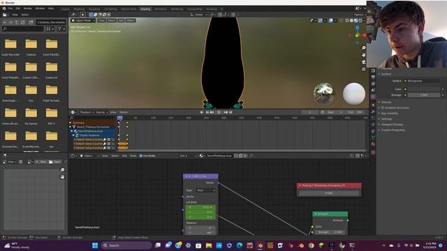Open the Global transform orientation dropdown
447x251 pixels.
198,15
